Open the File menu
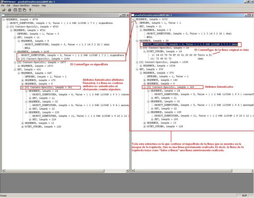Screen dimensions: 254x198 pyautogui.click(x=3, y=5)
